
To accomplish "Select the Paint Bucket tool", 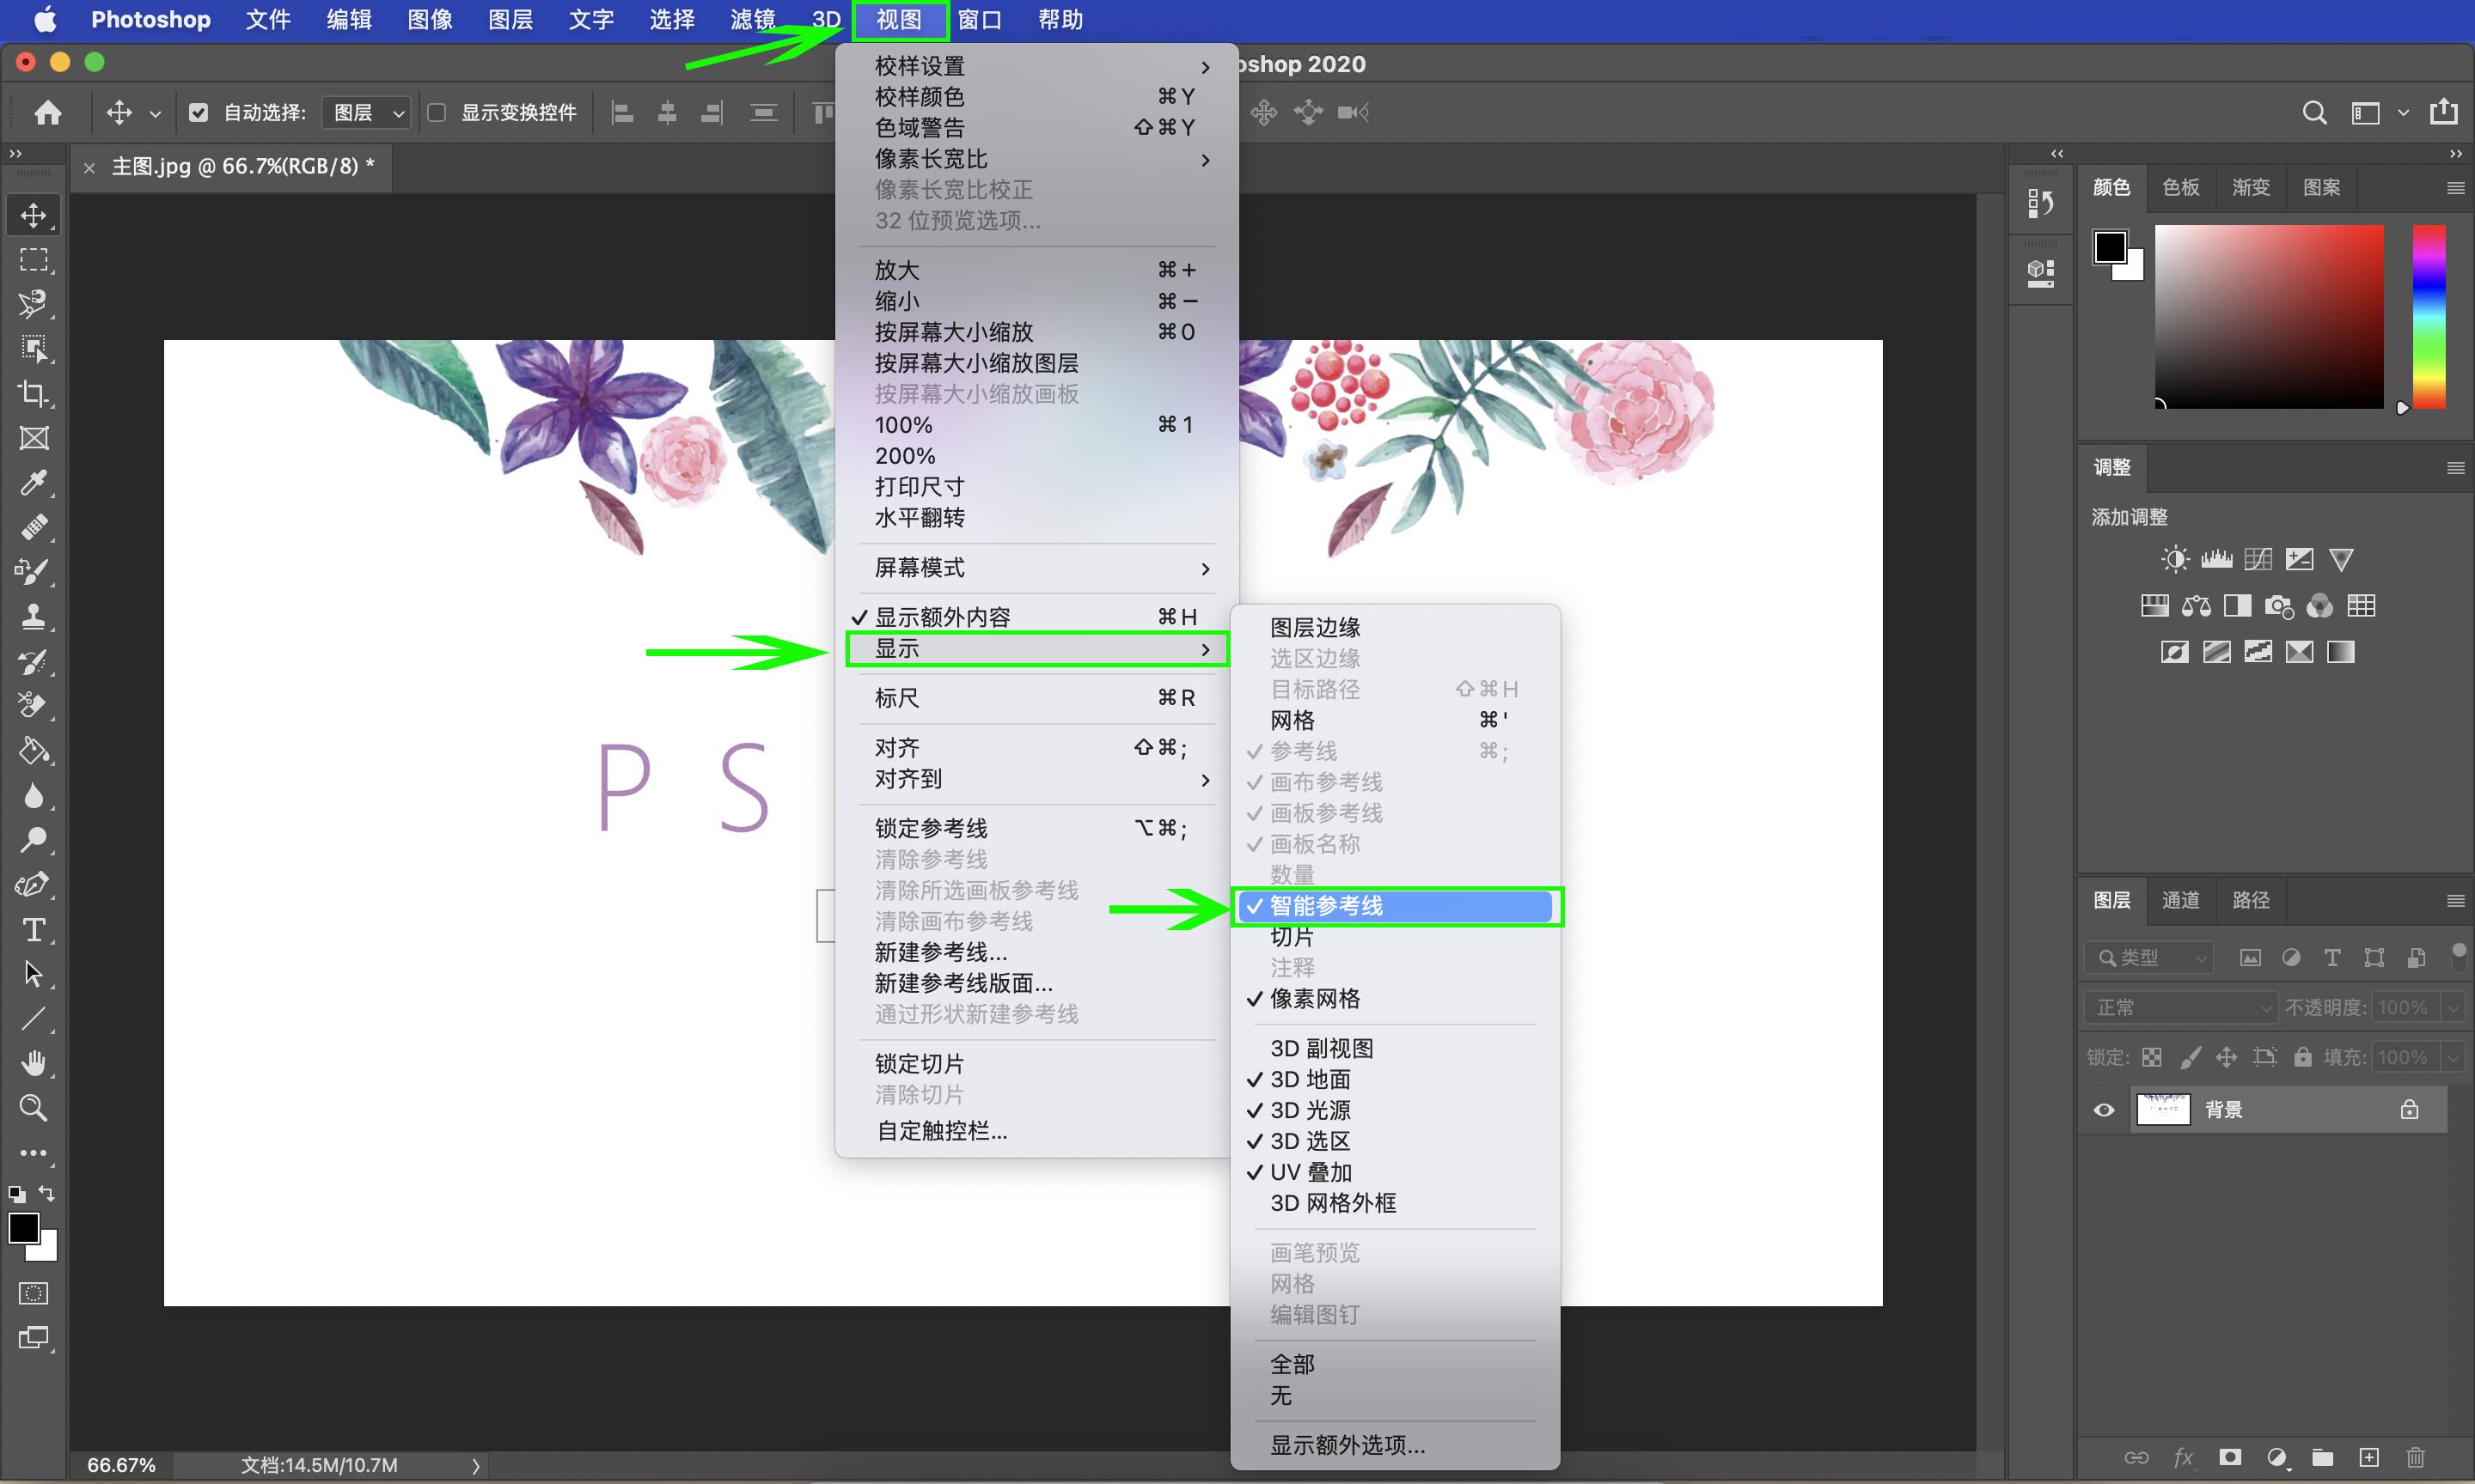I will coord(34,750).
